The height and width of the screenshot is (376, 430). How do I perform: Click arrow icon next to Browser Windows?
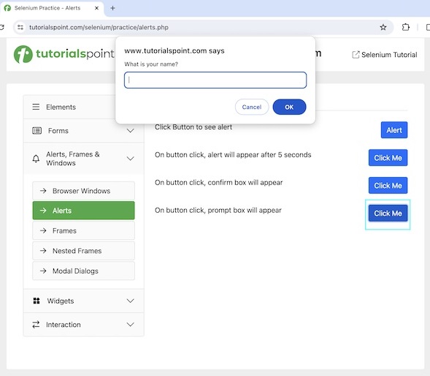point(43,190)
